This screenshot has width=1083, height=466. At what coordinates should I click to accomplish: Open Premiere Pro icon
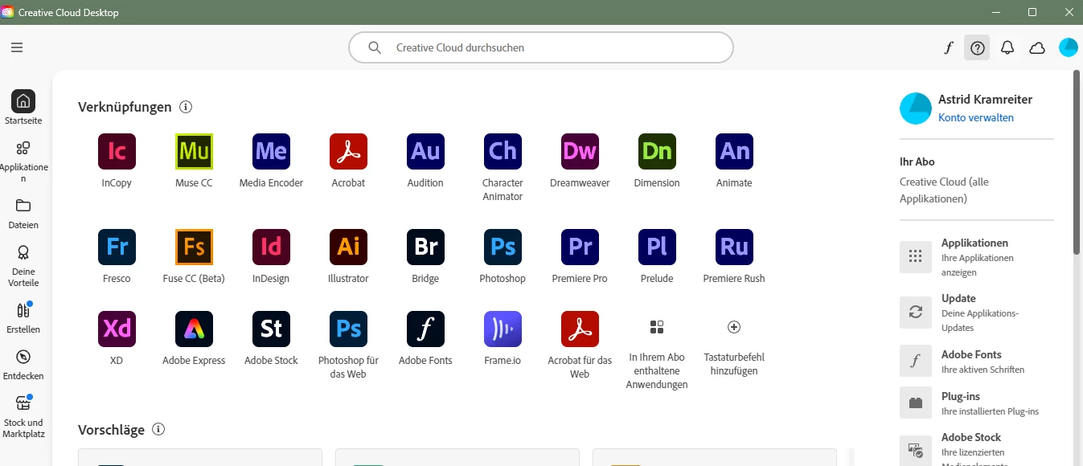(x=580, y=247)
